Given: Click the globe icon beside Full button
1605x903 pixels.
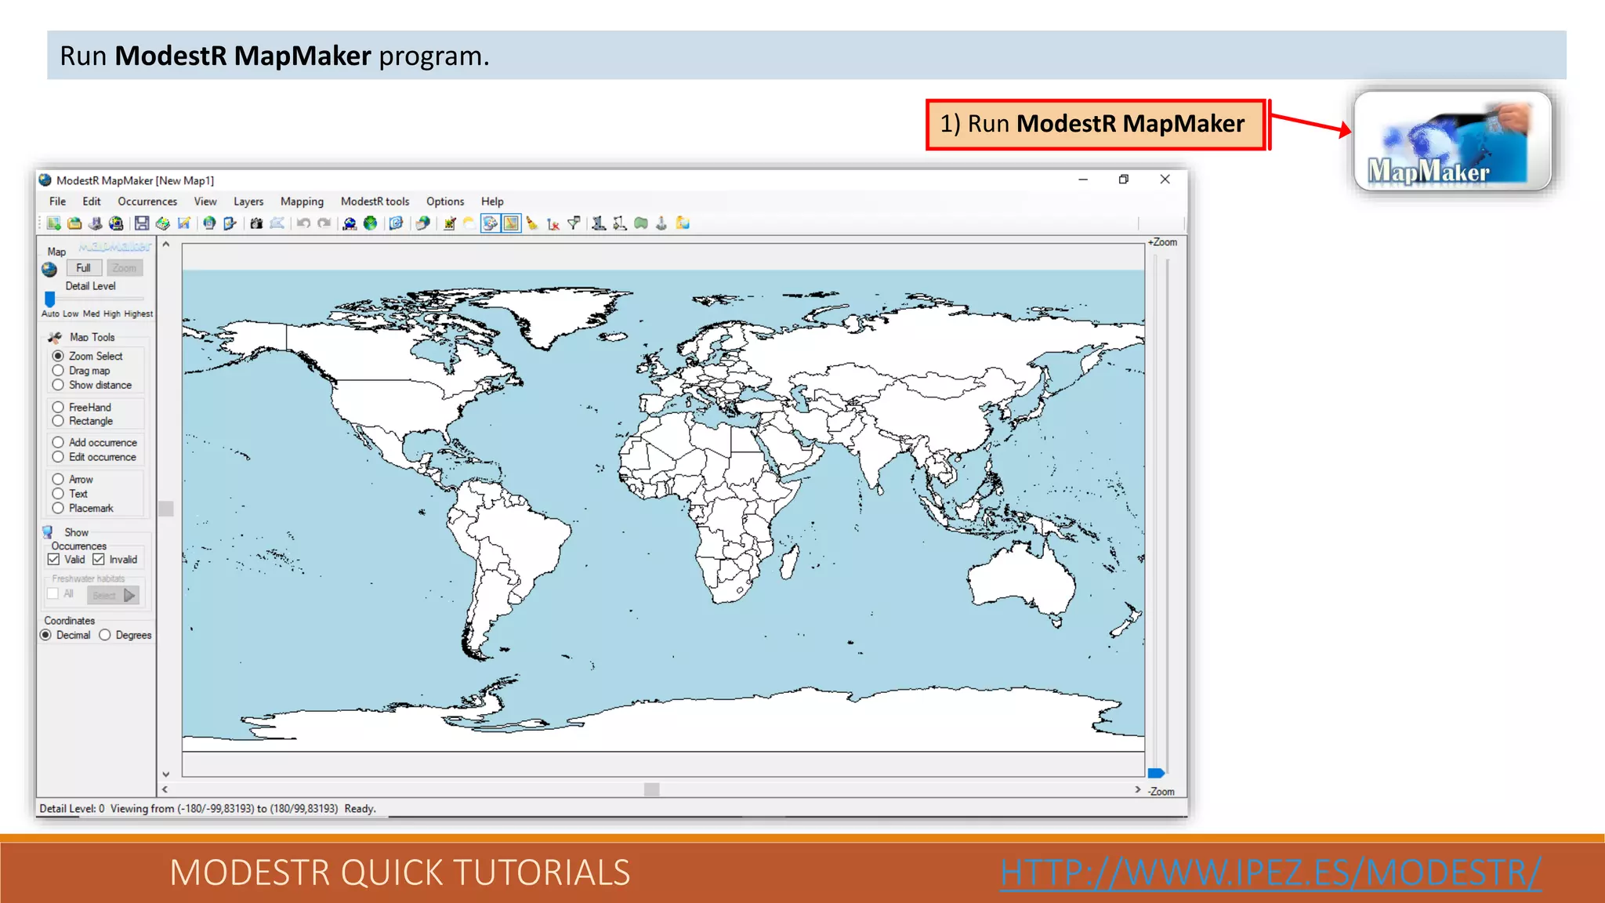Looking at the screenshot, I should (x=49, y=269).
